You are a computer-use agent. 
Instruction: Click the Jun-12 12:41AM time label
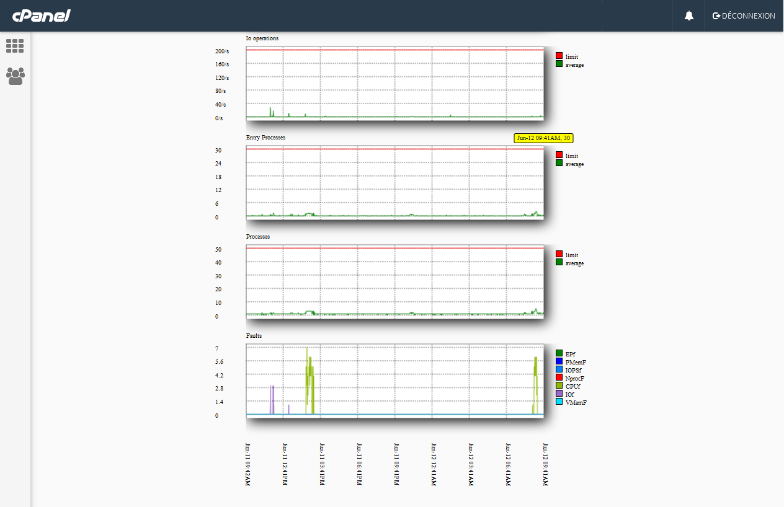click(x=434, y=465)
